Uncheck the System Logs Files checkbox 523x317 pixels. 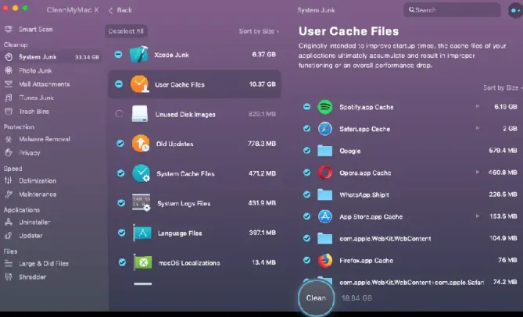coord(121,203)
